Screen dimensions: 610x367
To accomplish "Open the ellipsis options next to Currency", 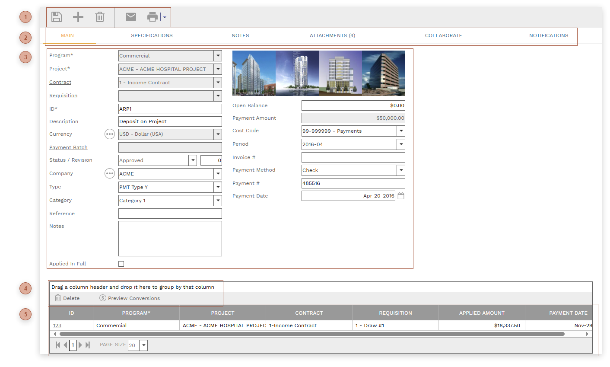I will tap(110, 134).
